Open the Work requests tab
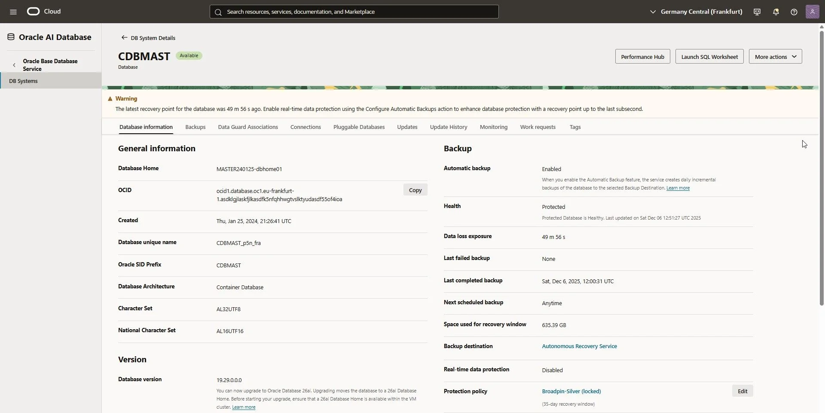Screen dimensions: 825x413 click(x=538, y=127)
